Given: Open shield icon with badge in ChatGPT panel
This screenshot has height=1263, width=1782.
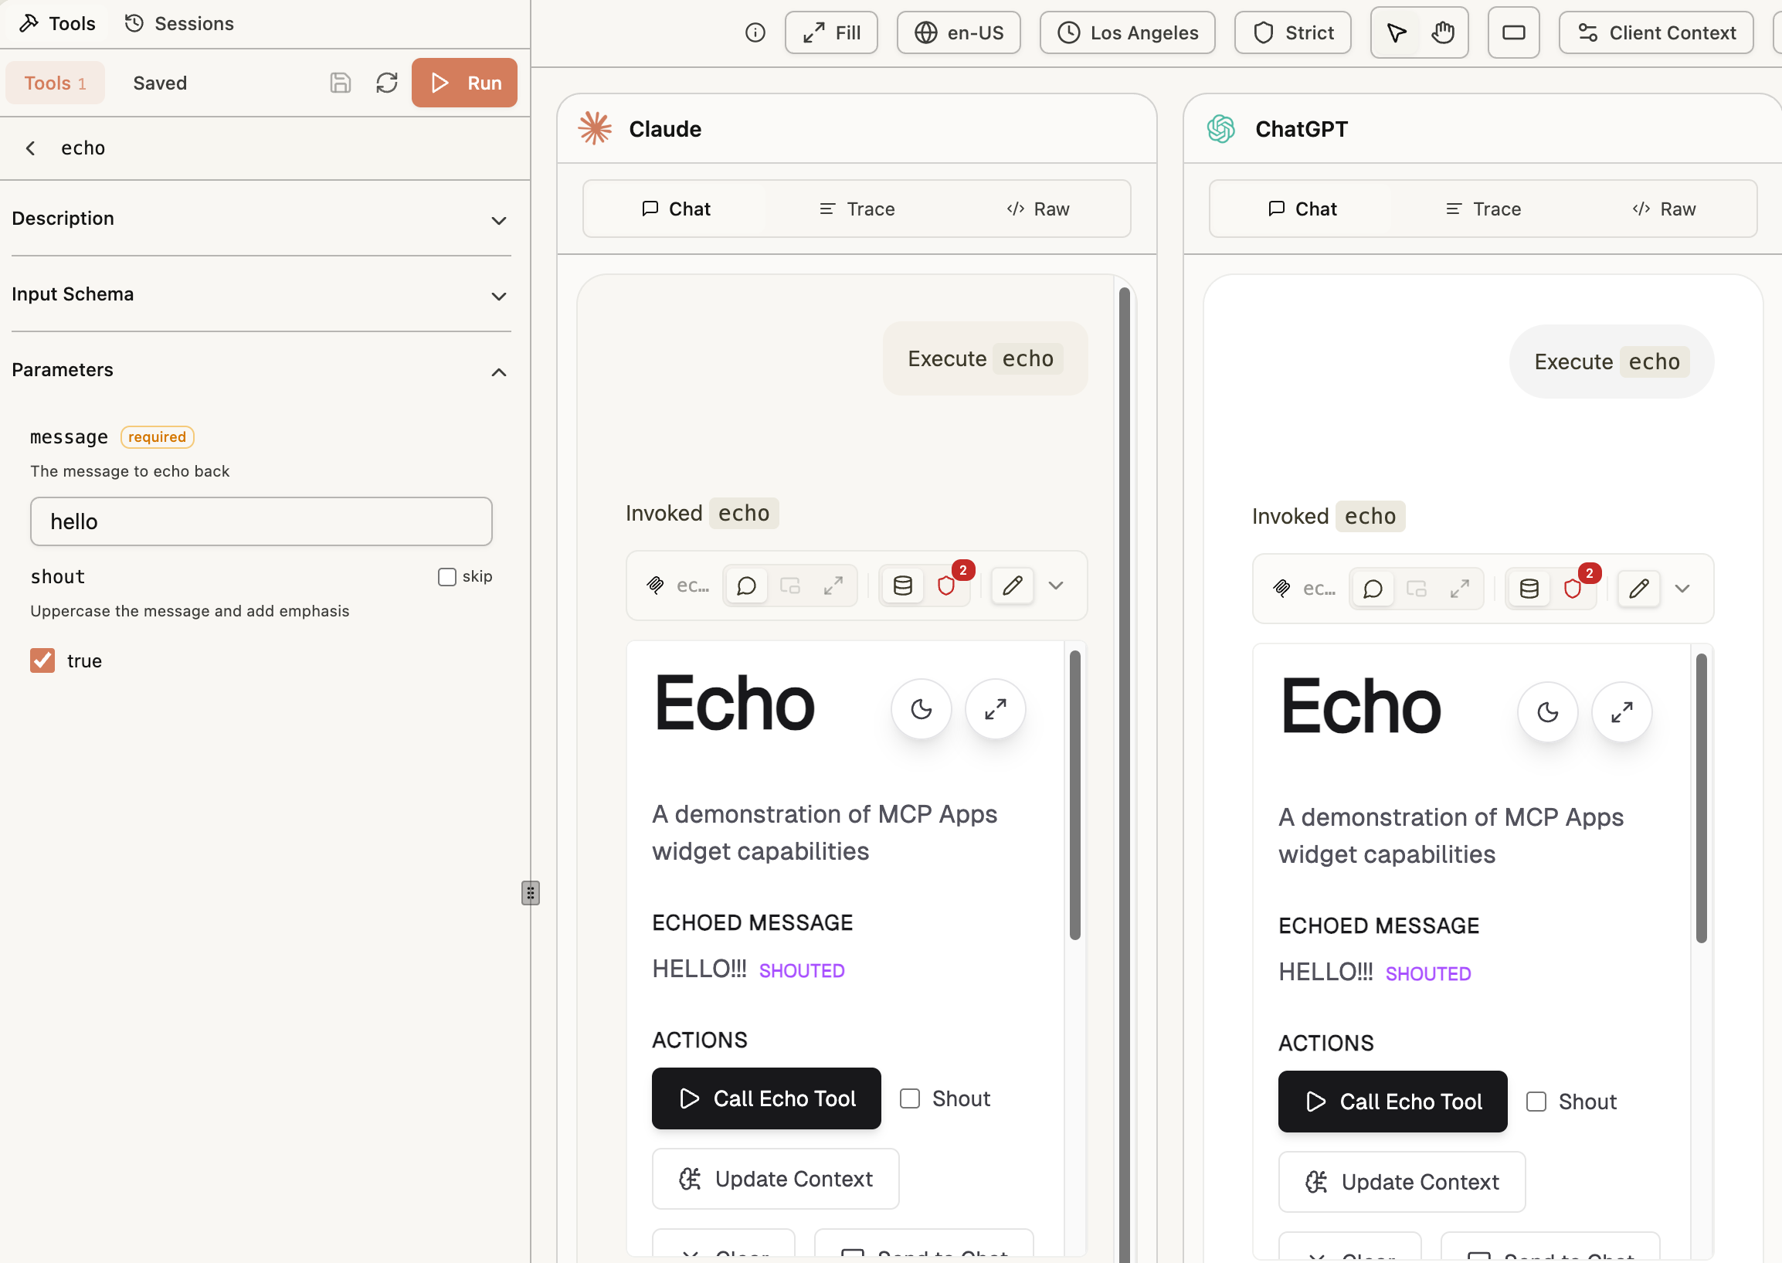Looking at the screenshot, I should pyautogui.click(x=1573, y=589).
